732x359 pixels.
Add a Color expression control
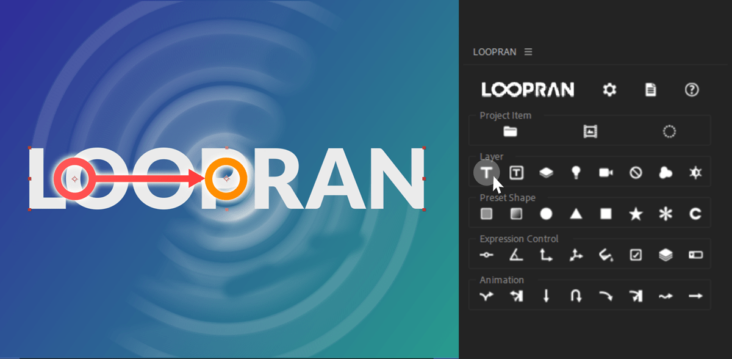coord(606,255)
